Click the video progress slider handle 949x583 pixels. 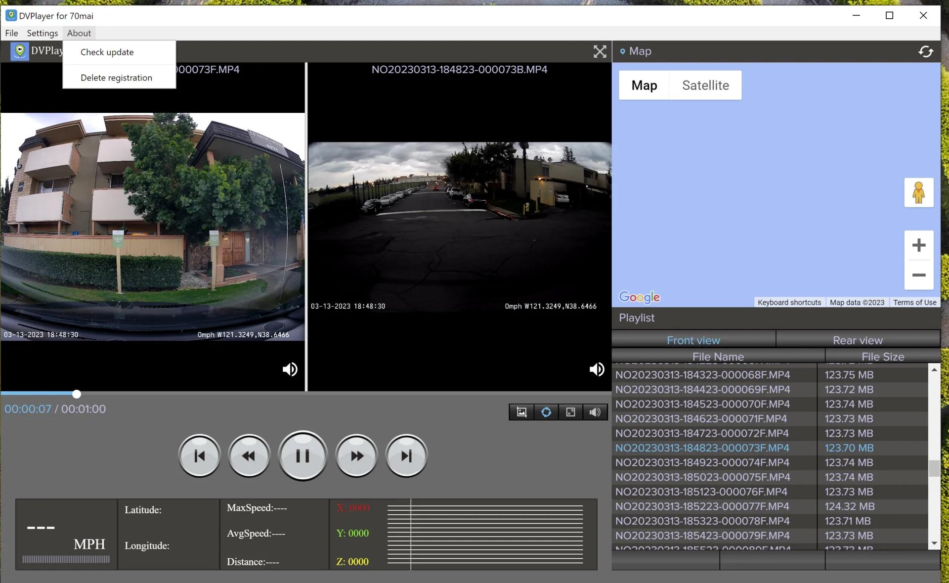[x=77, y=394]
